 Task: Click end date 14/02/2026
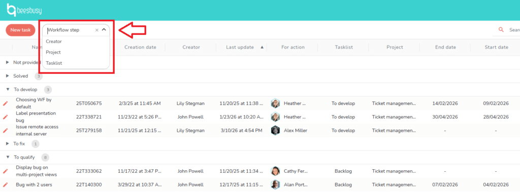point(445,103)
